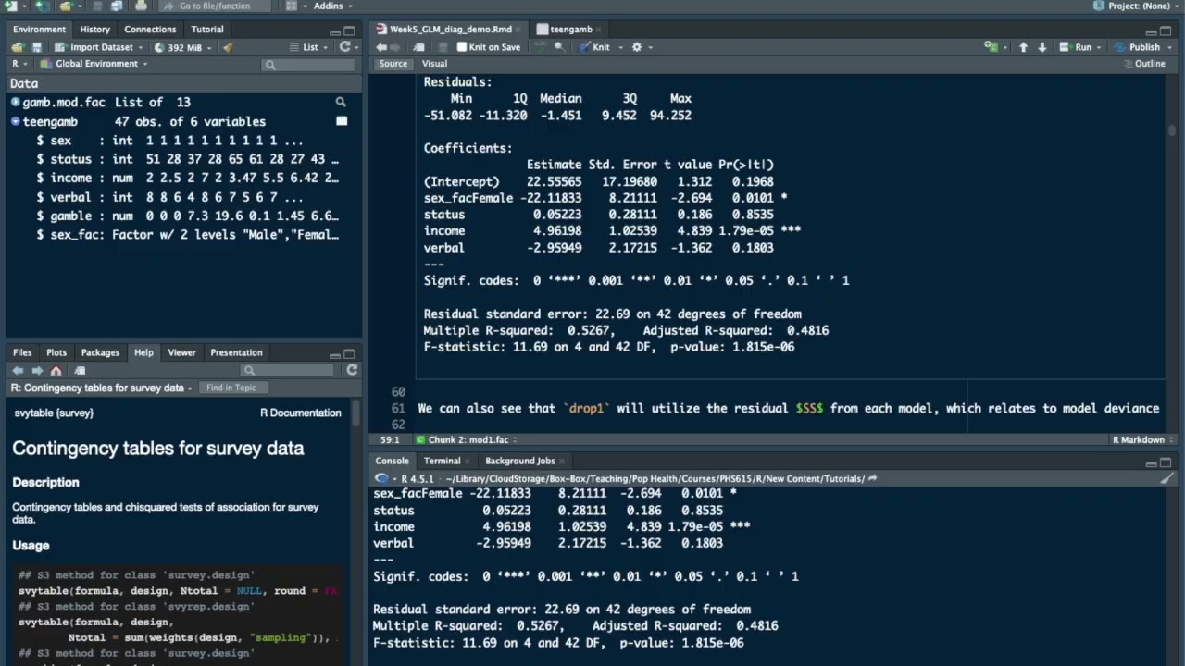Maximize the Environment pane
This screenshot has width=1185, height=666.
coord(349,31)
